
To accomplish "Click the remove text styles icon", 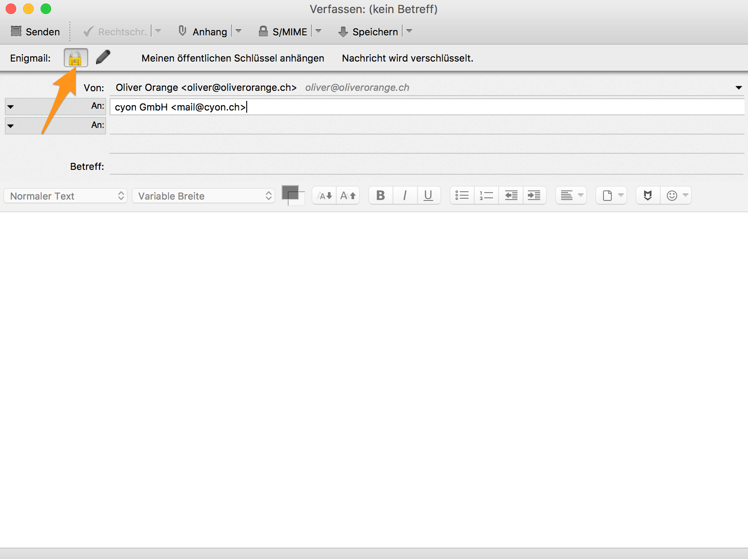I will pyautogui.click(x=648, y=195).
